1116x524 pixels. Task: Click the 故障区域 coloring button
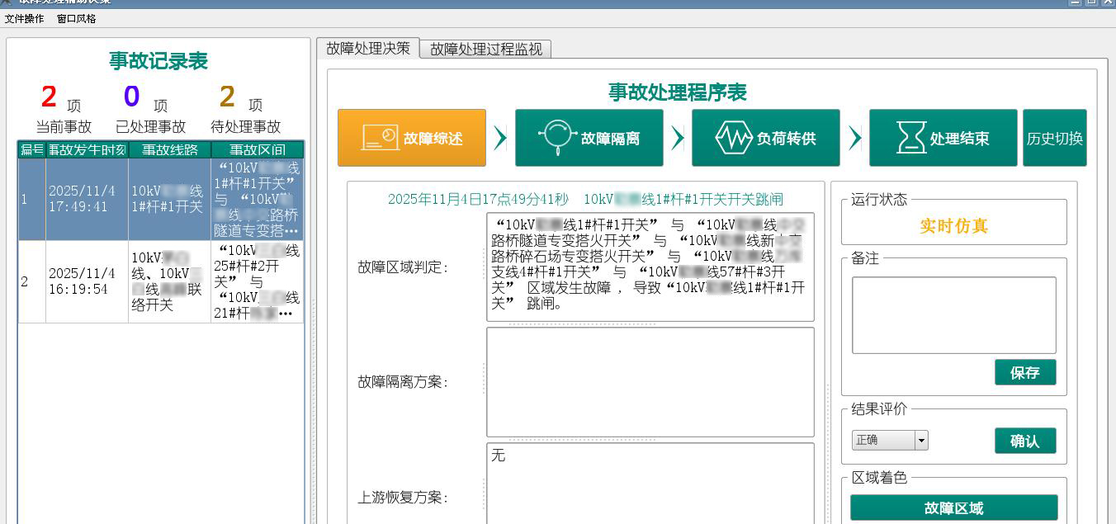[x=953, y=507]
